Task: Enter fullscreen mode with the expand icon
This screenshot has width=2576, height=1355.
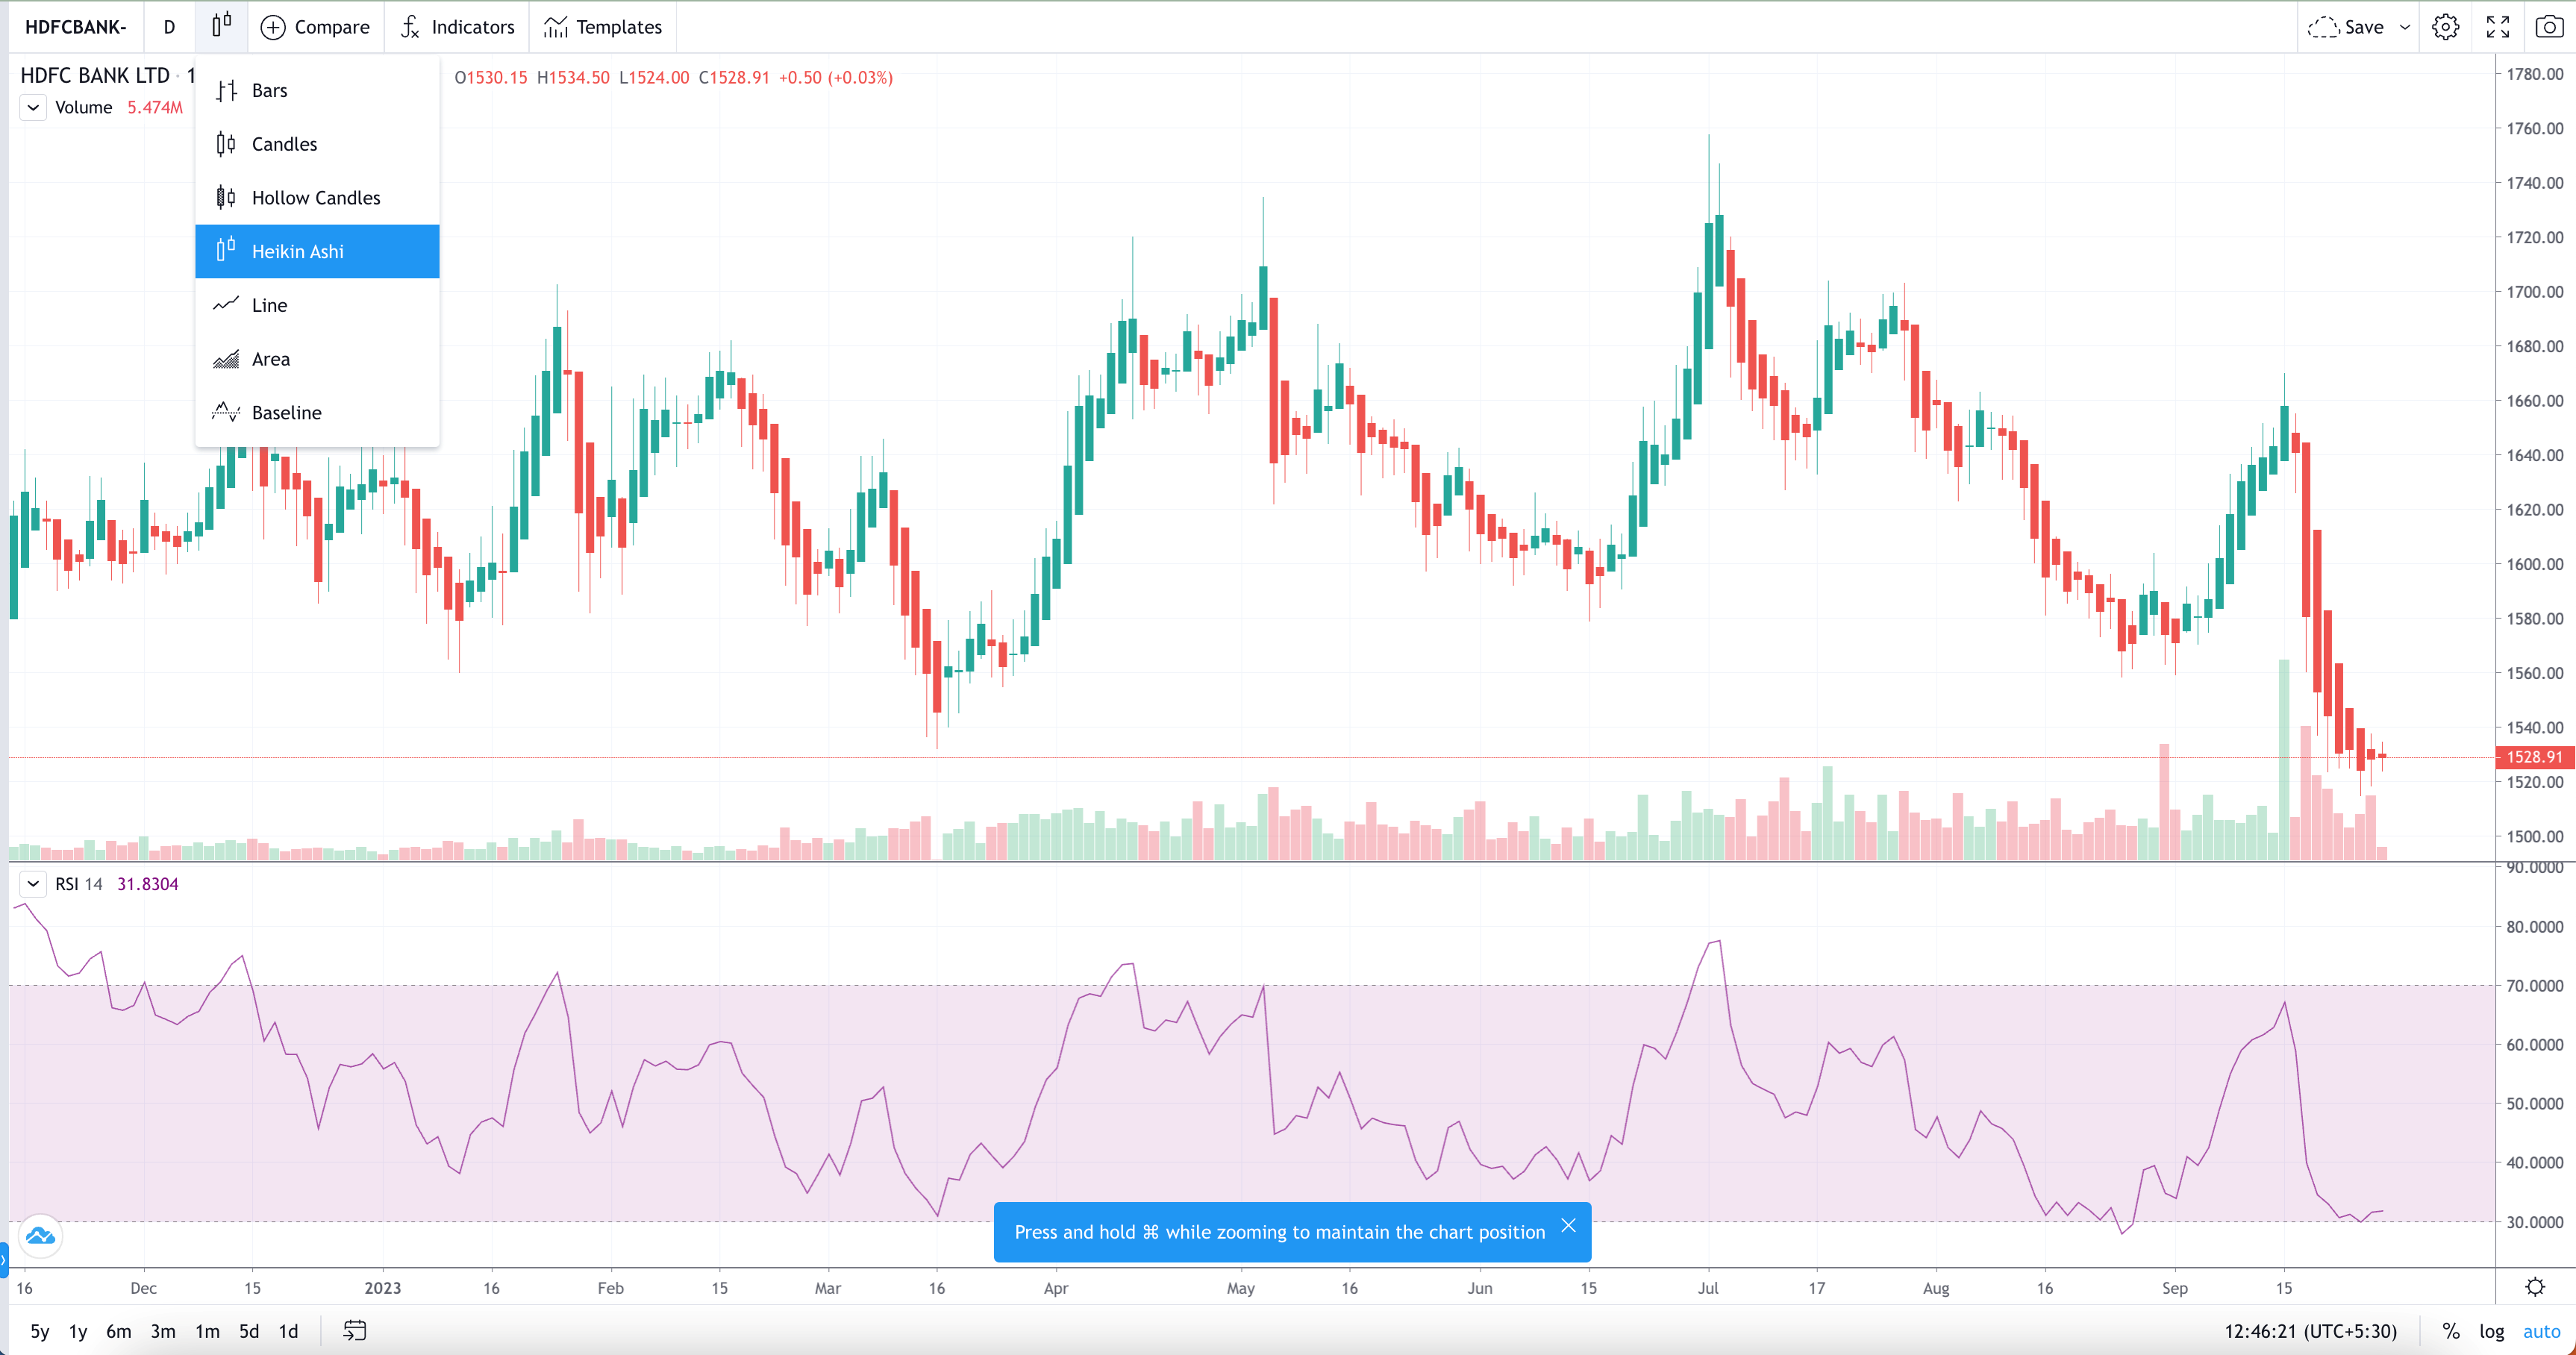Action: (x=2497, y=27)
